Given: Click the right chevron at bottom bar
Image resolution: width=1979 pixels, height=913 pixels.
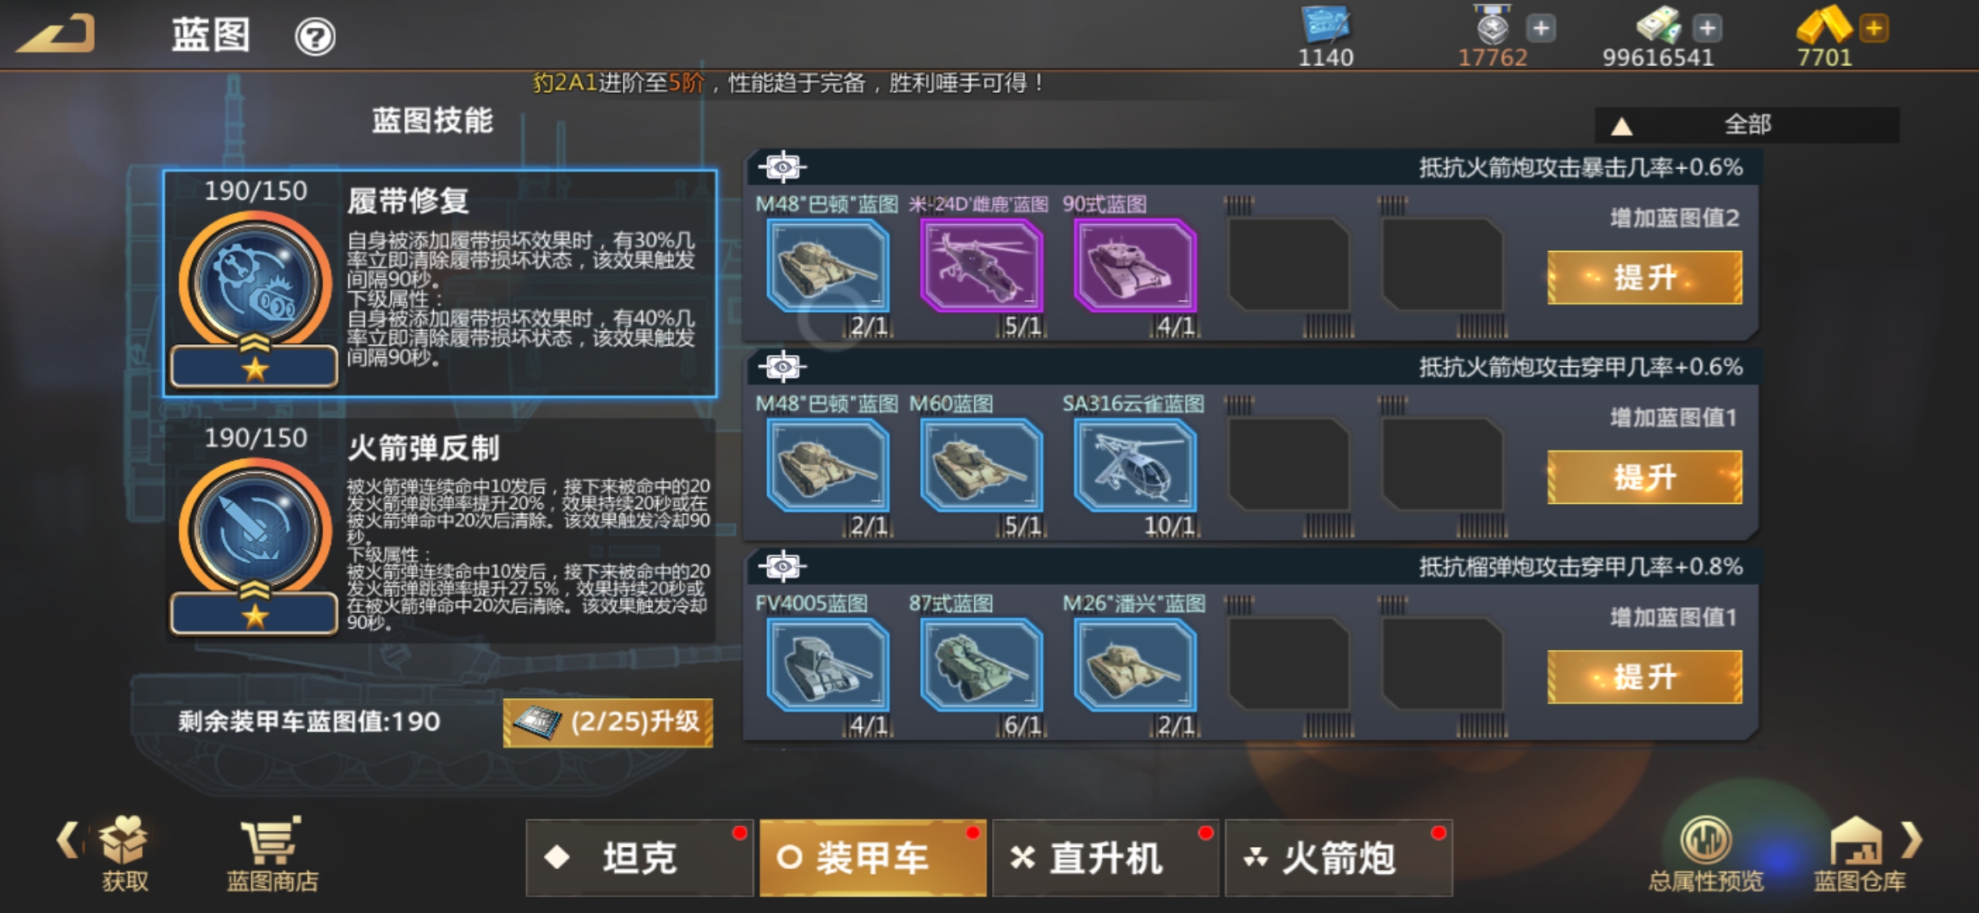Looking at the screenshot, I should [x=1912, y=839].
